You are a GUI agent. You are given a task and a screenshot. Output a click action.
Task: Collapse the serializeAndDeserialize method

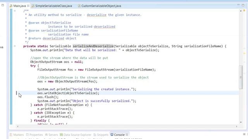(15, 46)
